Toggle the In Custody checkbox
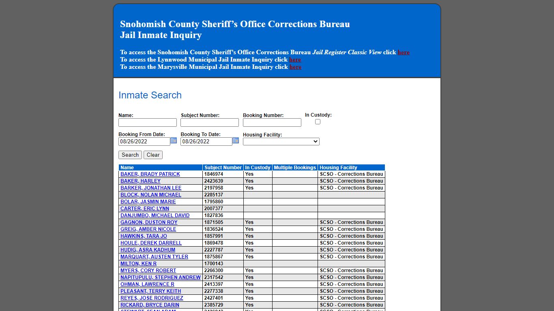Image resolution: width=554 pixels, height=311 pixels. [318, 122]
